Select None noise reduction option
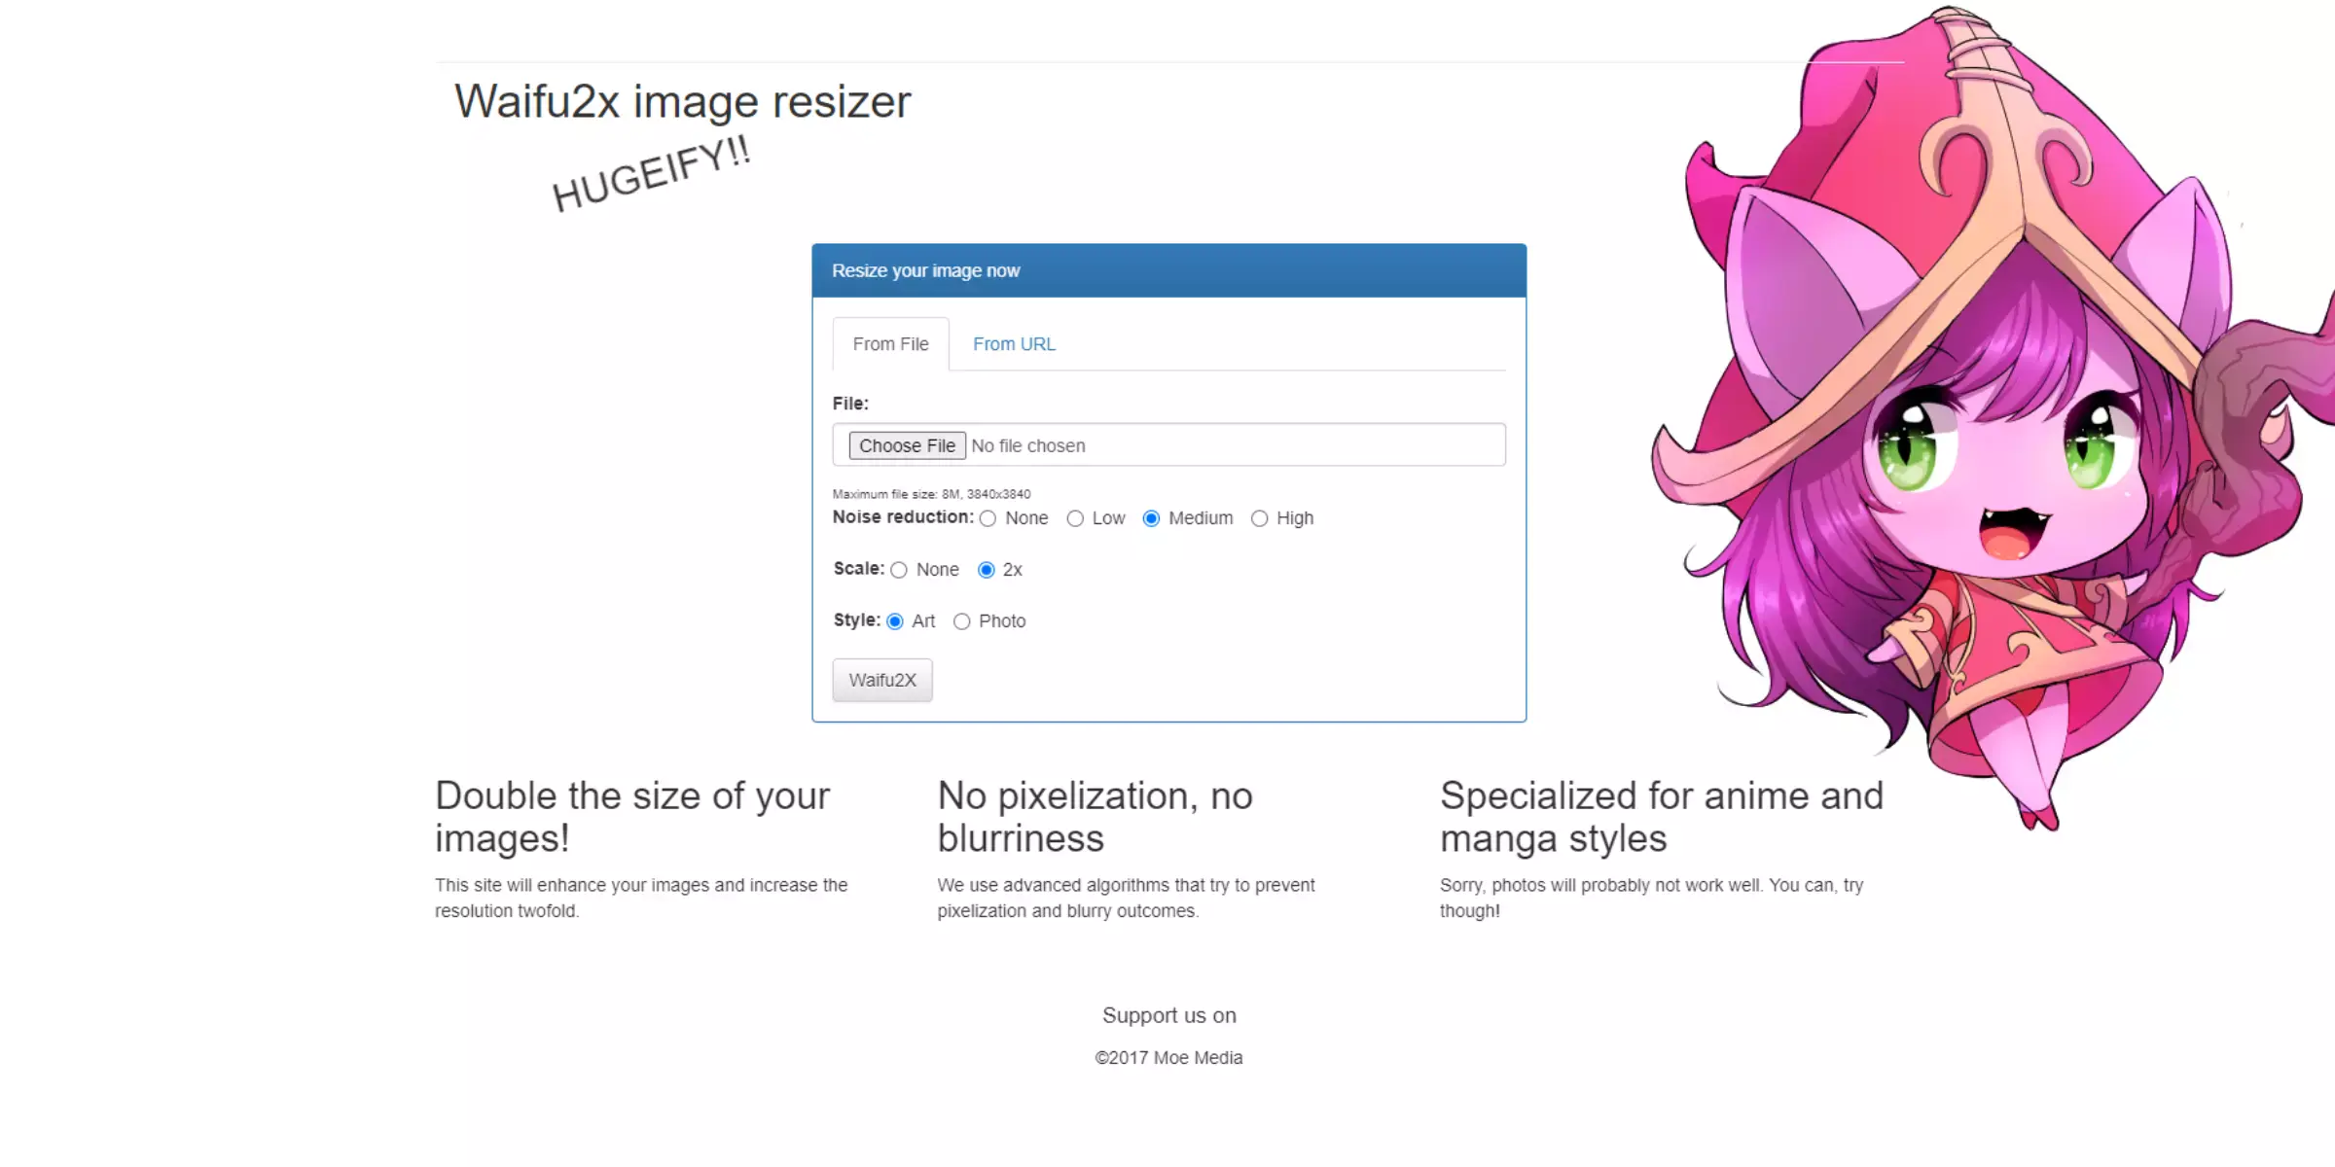This screenshot has width=2335, height=1167. point(988,518)
